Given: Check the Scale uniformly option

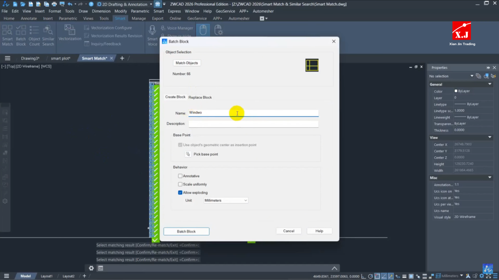Looking at the screenshot, I should [x=180, y=184].
